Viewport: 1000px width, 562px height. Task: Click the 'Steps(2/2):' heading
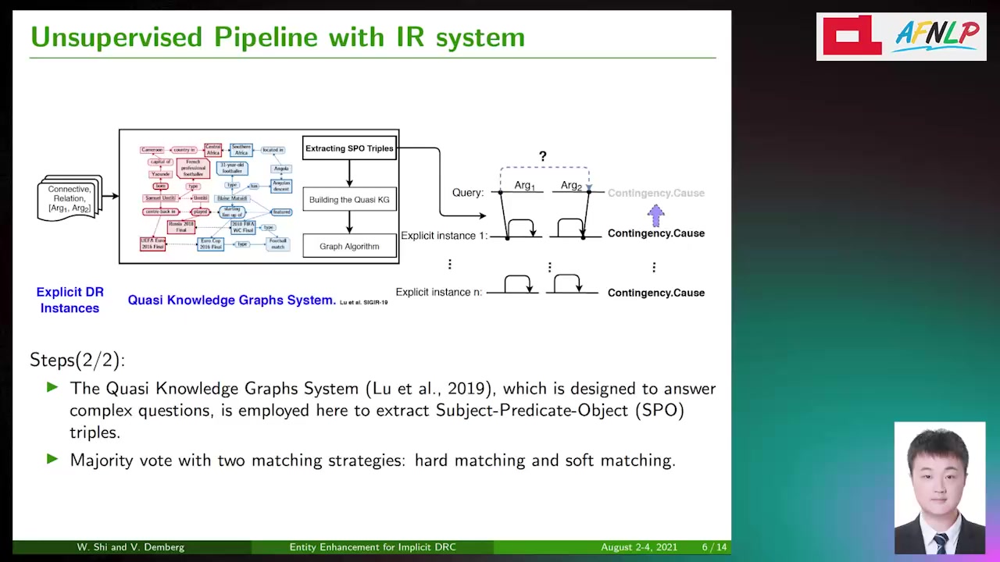(x=77, y=360)
